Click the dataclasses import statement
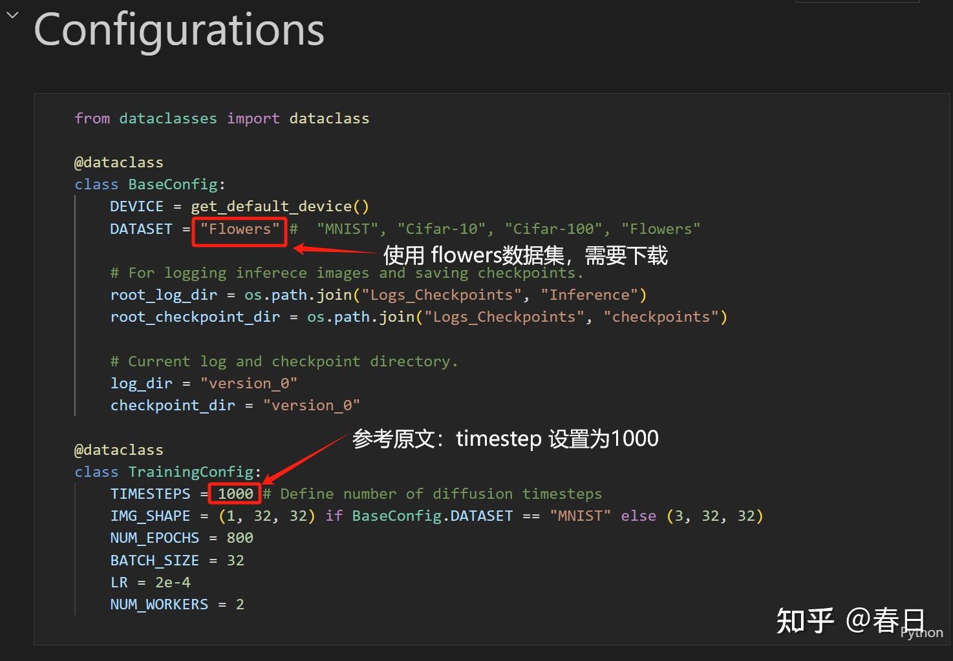Screen dimensions: 953x661 tap(222, 118)
